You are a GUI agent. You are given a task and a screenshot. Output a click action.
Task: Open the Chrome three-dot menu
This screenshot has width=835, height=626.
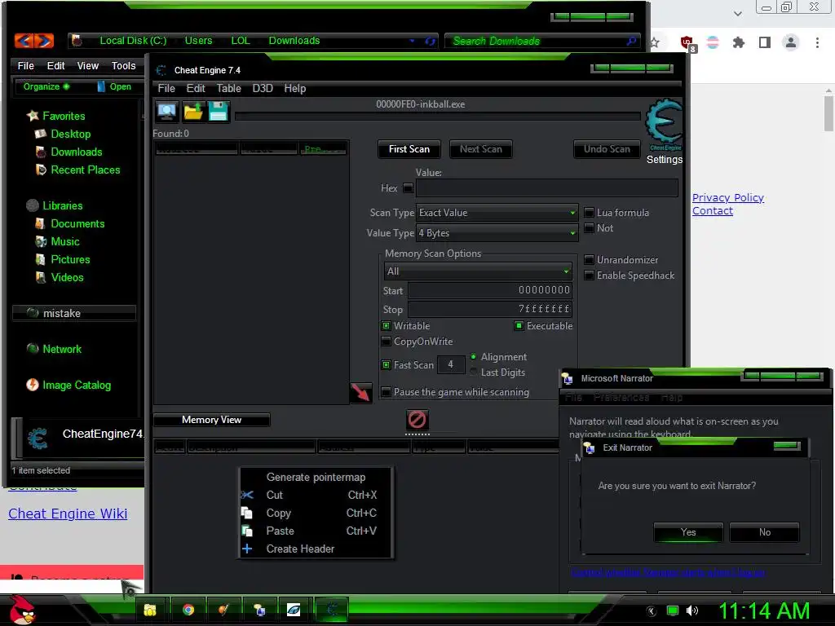817,42
